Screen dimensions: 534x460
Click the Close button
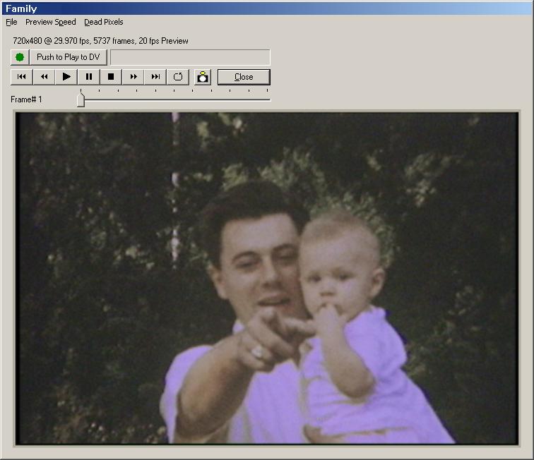pyautogui.click(x=244, y=77)
